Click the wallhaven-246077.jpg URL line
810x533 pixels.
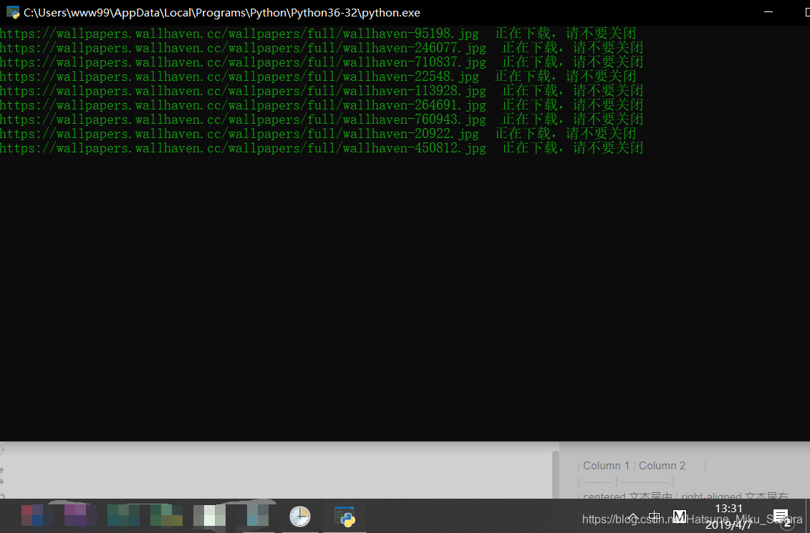(322, 48)
